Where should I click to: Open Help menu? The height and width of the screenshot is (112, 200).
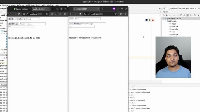(x=57, y=5)
